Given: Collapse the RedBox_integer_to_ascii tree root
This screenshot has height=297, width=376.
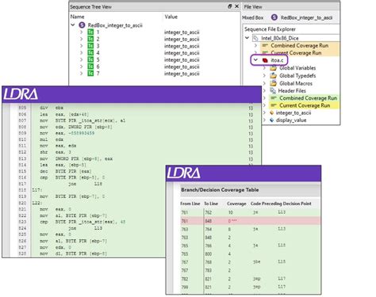Looking at the screenshot, I should [x=73, y=25].
